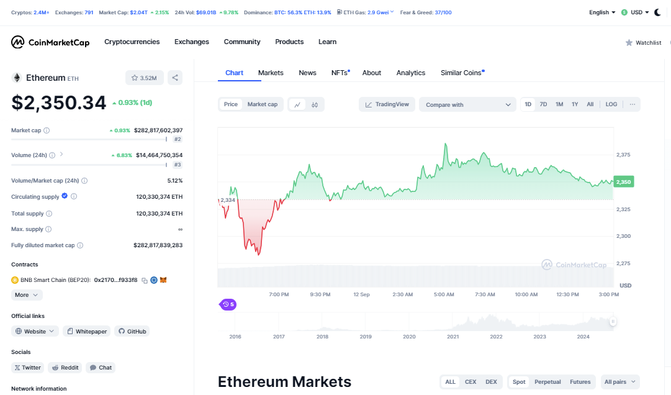Click the TradingView button
The height and width of the screenshot is (395, 671).
pos(387,104)
